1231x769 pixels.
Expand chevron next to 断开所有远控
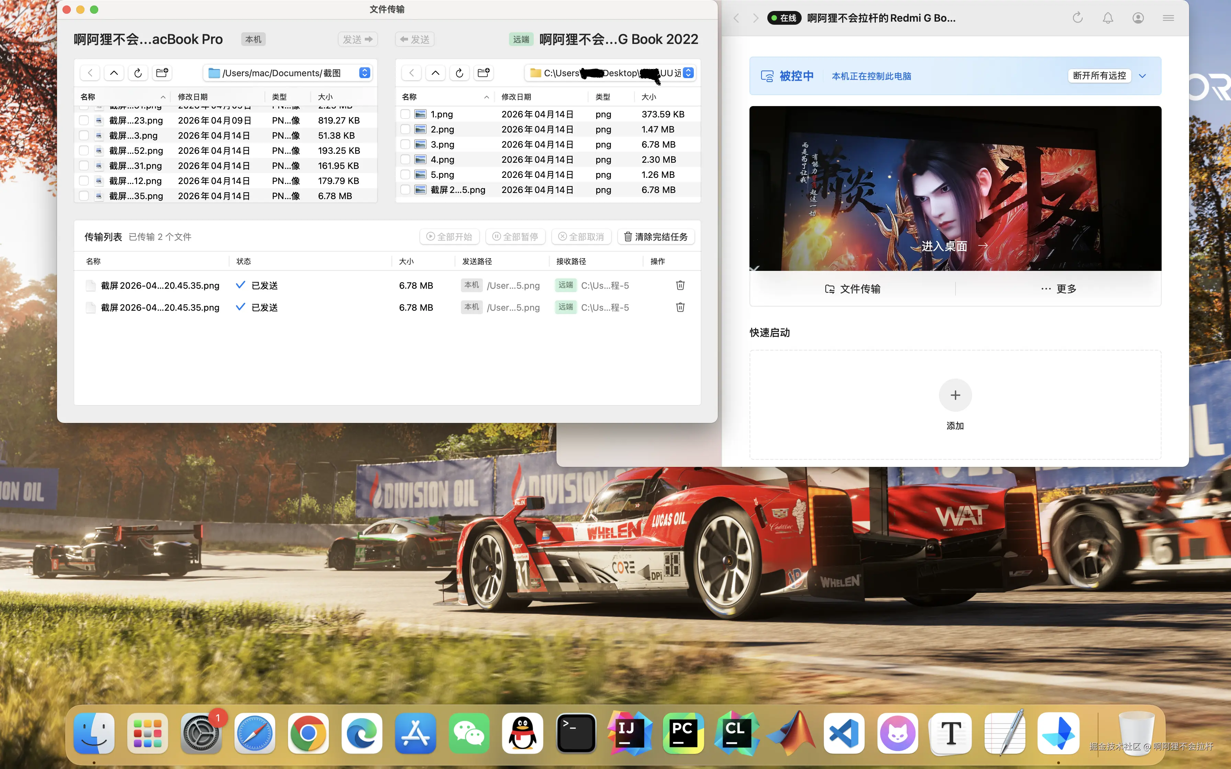tap(1142, 76)
